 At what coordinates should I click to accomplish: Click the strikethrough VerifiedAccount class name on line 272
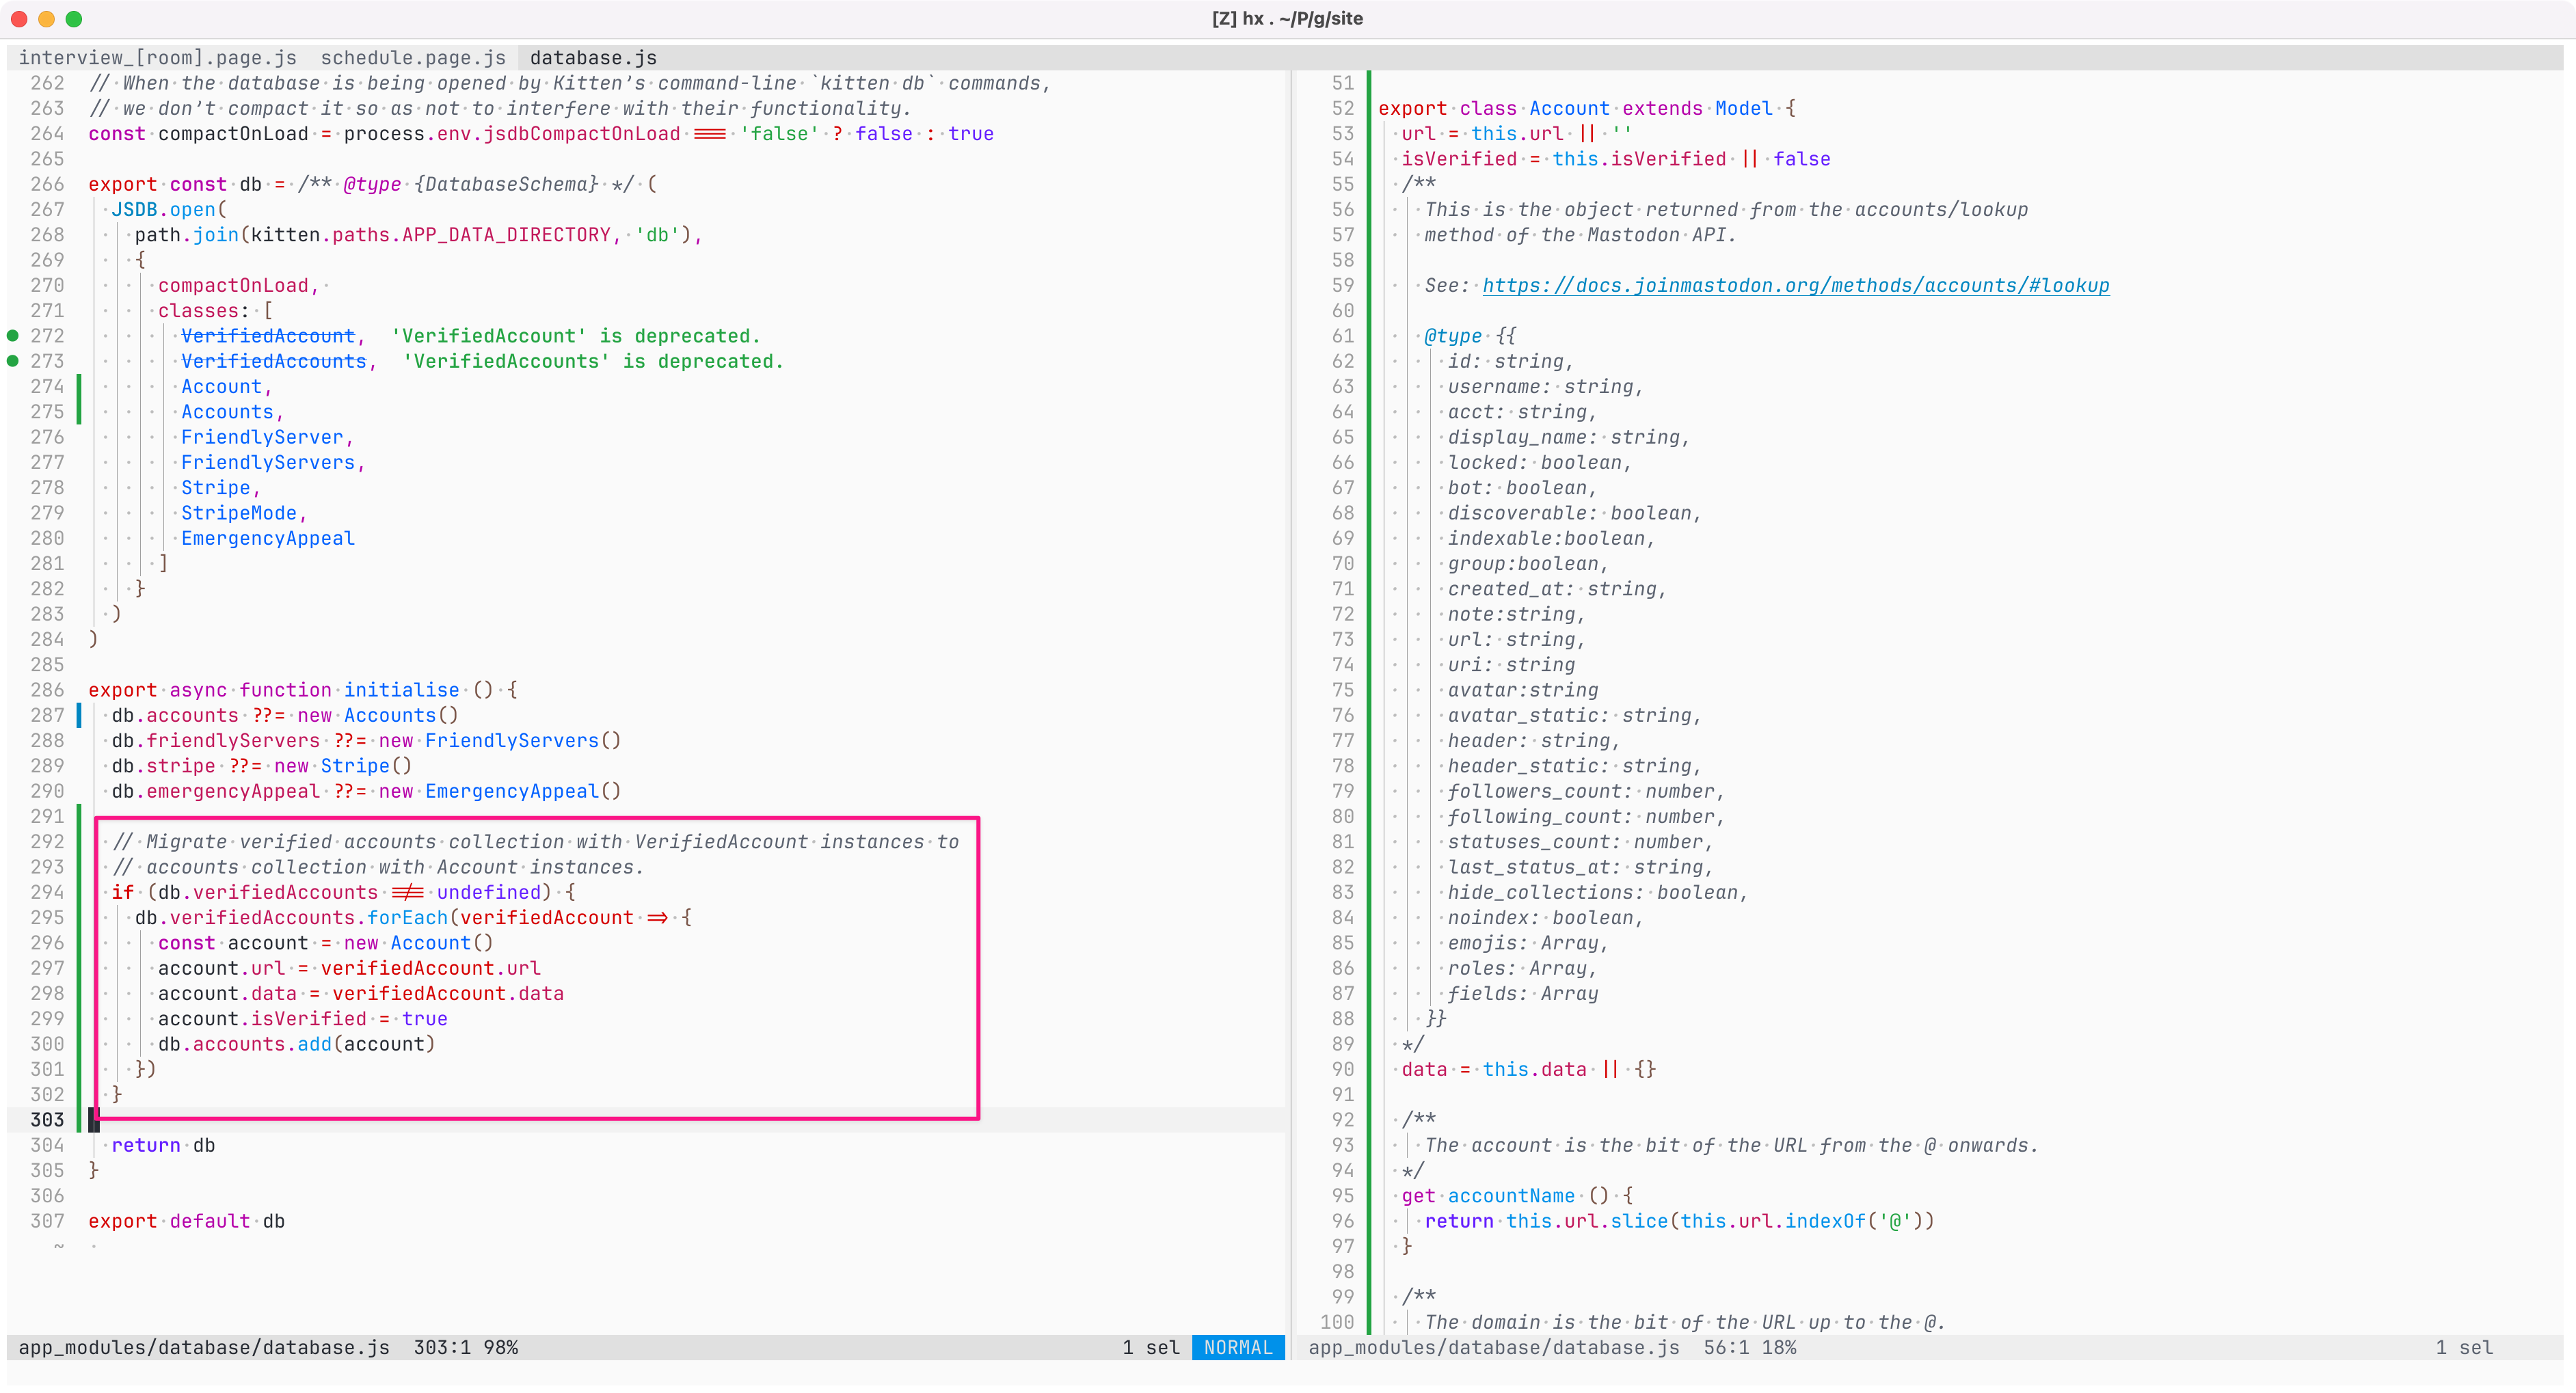tap(268, 336)
